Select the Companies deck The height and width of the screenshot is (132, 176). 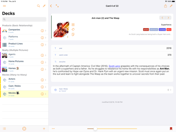pyautogui.click(x=24, y=31)
